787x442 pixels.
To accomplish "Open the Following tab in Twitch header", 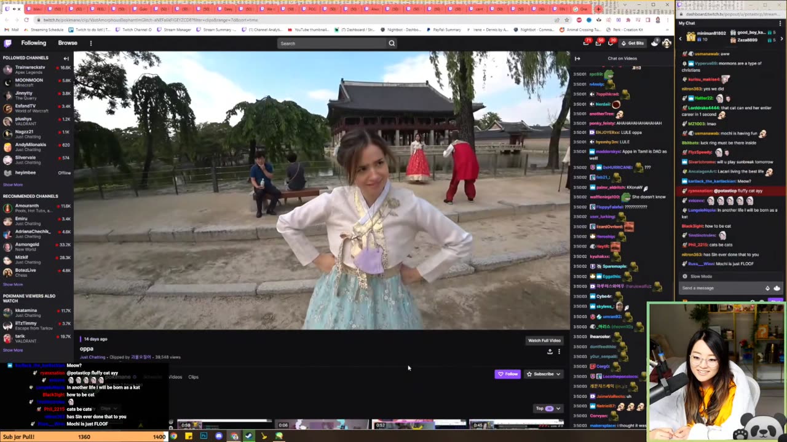I will click(x=33, y=43).
